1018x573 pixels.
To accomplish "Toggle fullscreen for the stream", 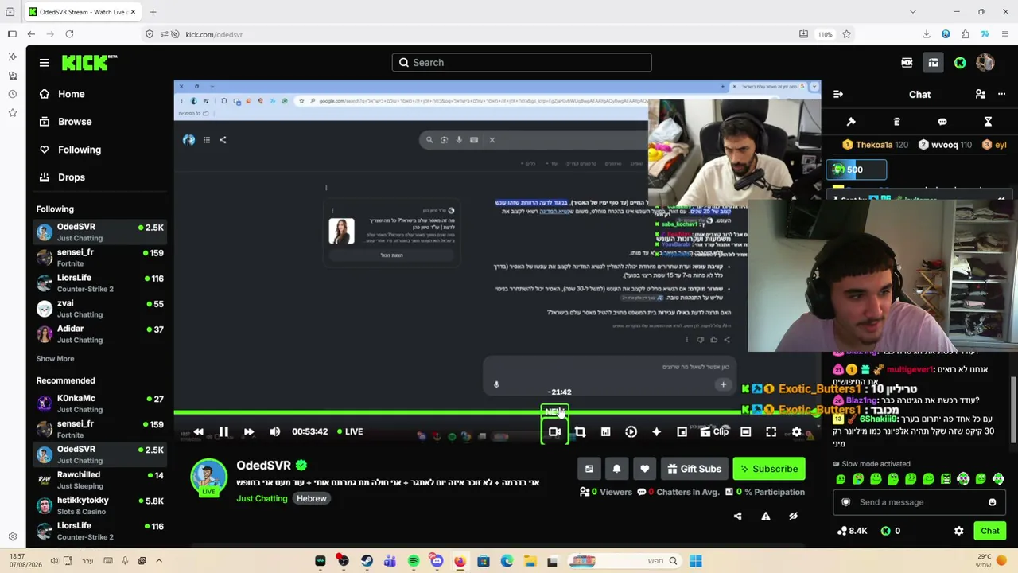I will [x=771, y=431].
